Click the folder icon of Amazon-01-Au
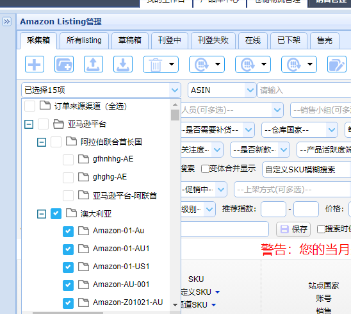Screen dimensions: 351x314 pos(83,231)
